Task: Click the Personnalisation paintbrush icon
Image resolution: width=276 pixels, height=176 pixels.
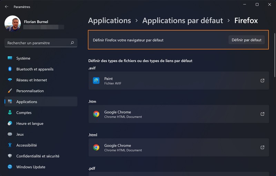Action: (x=10, y=91)
